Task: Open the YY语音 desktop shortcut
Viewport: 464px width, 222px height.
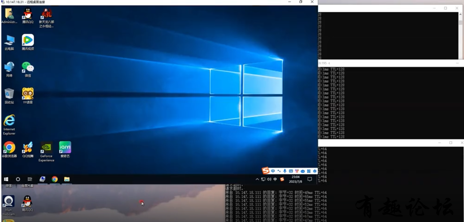Action: (28, 94)
